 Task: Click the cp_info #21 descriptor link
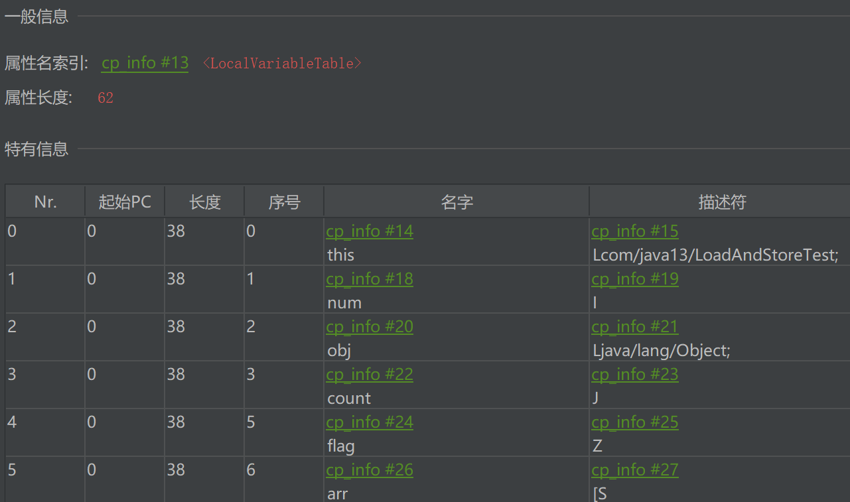point(634,327)
